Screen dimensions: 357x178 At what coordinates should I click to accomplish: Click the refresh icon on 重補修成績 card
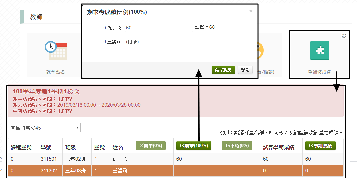(344, 36)
